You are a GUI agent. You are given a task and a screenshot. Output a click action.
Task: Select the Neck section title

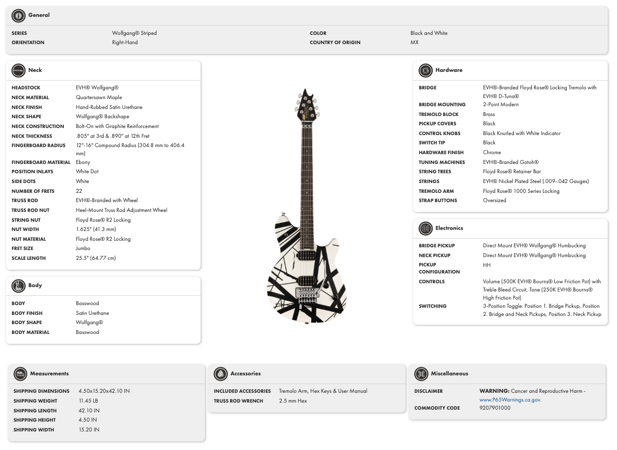point(35,70)
